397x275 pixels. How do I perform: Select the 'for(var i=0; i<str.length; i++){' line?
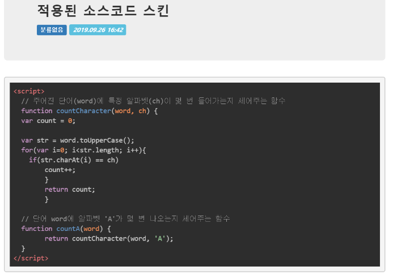click(83, 151)
